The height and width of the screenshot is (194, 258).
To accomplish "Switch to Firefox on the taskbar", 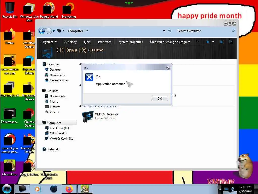I will pos(69,189).
